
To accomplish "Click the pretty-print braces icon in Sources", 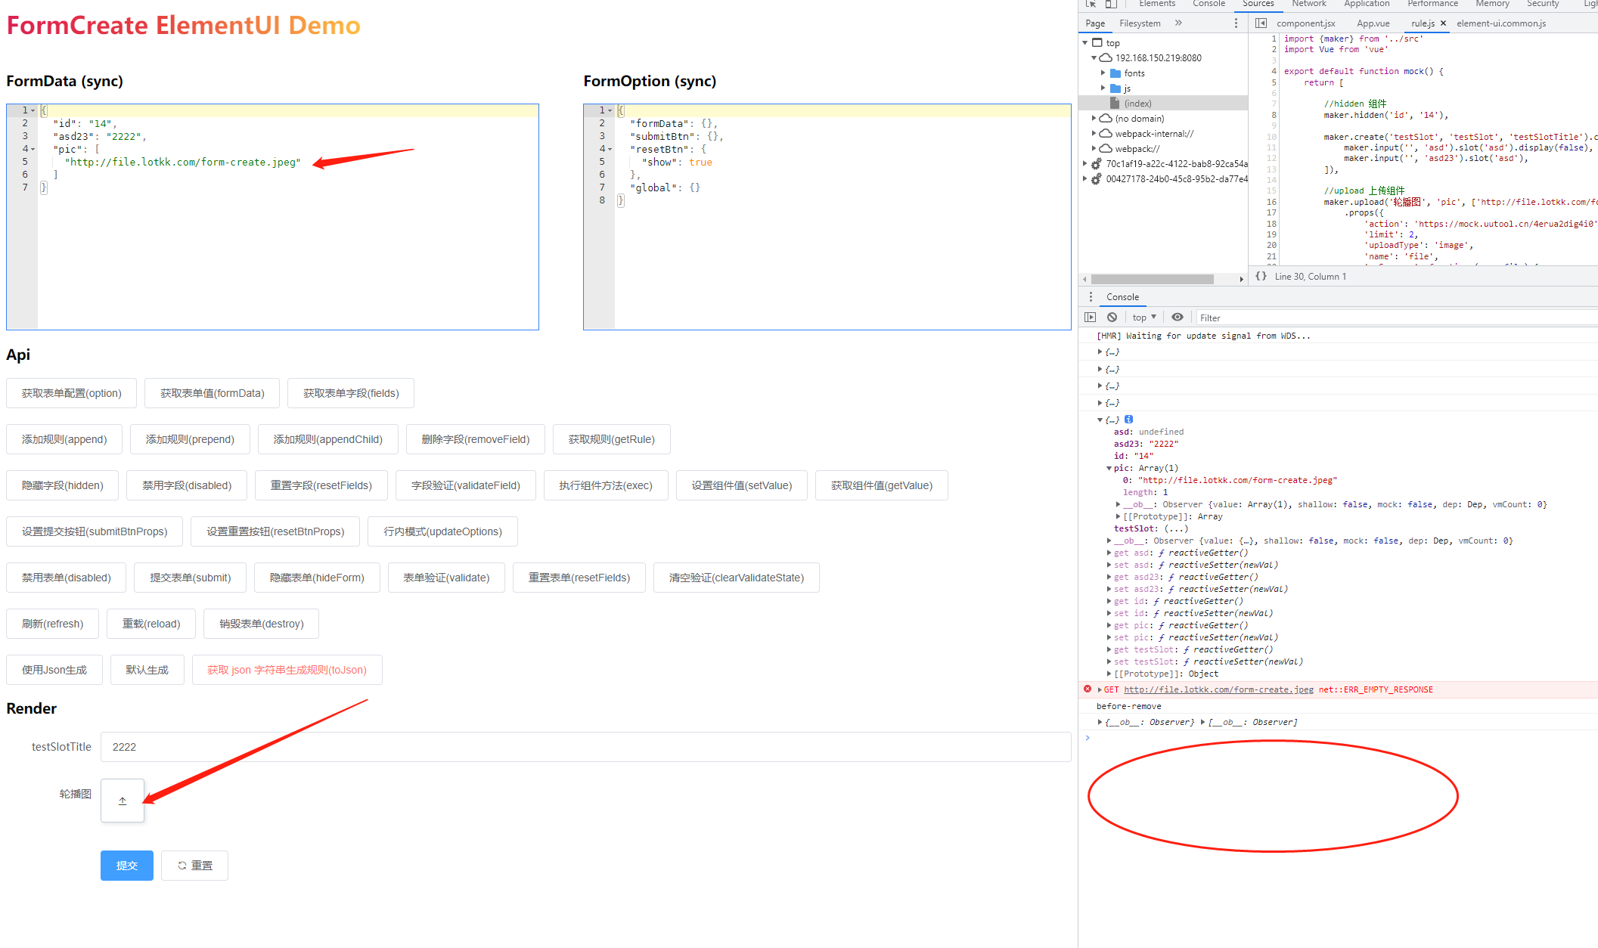I will 1260,276.
